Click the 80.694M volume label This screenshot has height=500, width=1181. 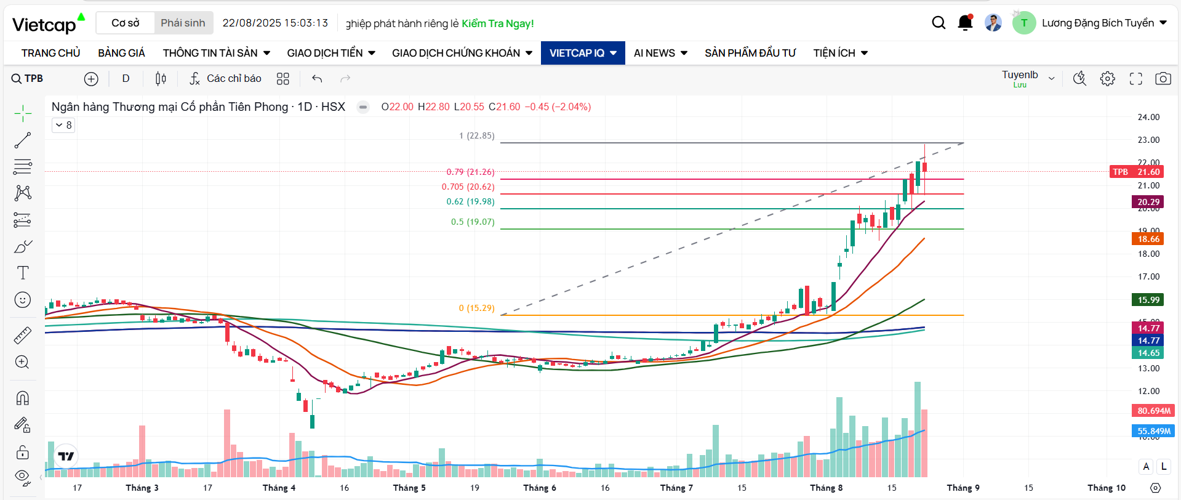1153,411
